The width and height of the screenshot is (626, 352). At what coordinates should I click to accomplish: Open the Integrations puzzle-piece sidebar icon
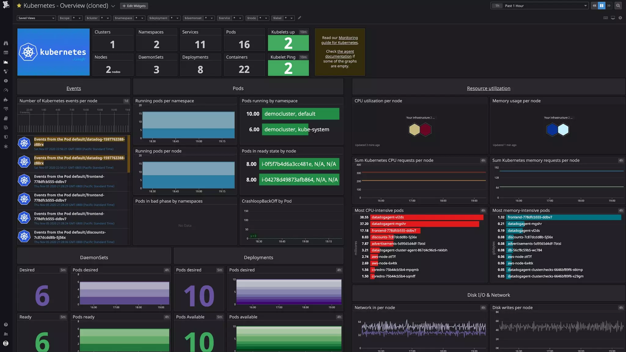tap(6, 100)
